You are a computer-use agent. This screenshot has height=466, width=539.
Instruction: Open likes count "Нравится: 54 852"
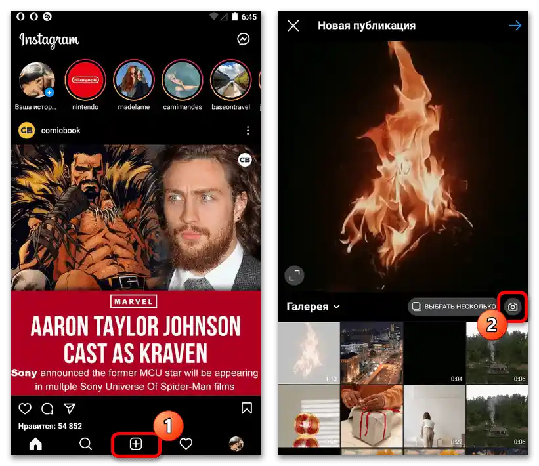[50, 426]
